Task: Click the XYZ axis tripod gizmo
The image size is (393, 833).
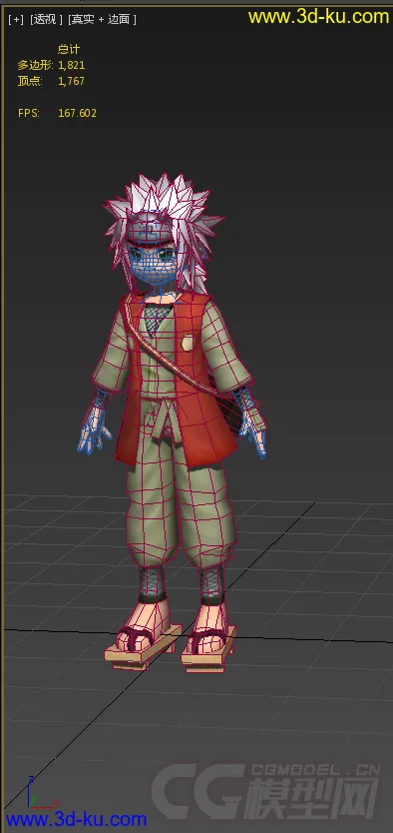Action: pos(37,793)
